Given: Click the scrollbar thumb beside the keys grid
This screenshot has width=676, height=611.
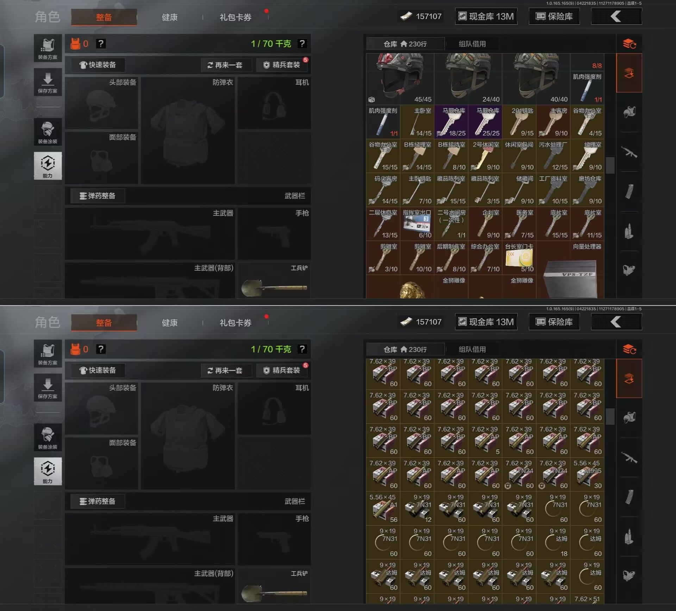Looking at the screenshot, I should [610, 165].
